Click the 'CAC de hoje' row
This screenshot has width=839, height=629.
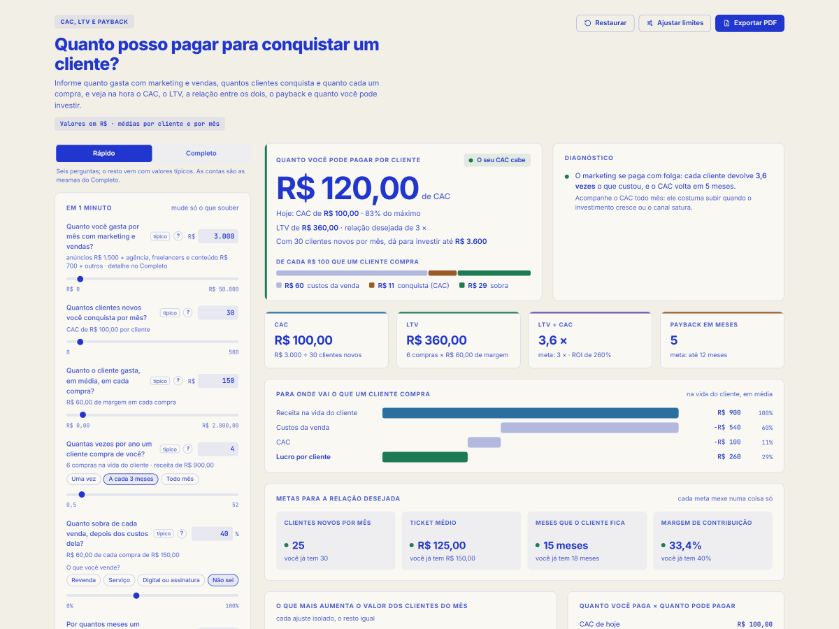[676, 624]
